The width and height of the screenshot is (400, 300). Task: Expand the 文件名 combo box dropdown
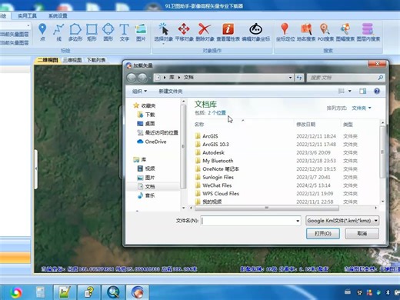point(298,221)
